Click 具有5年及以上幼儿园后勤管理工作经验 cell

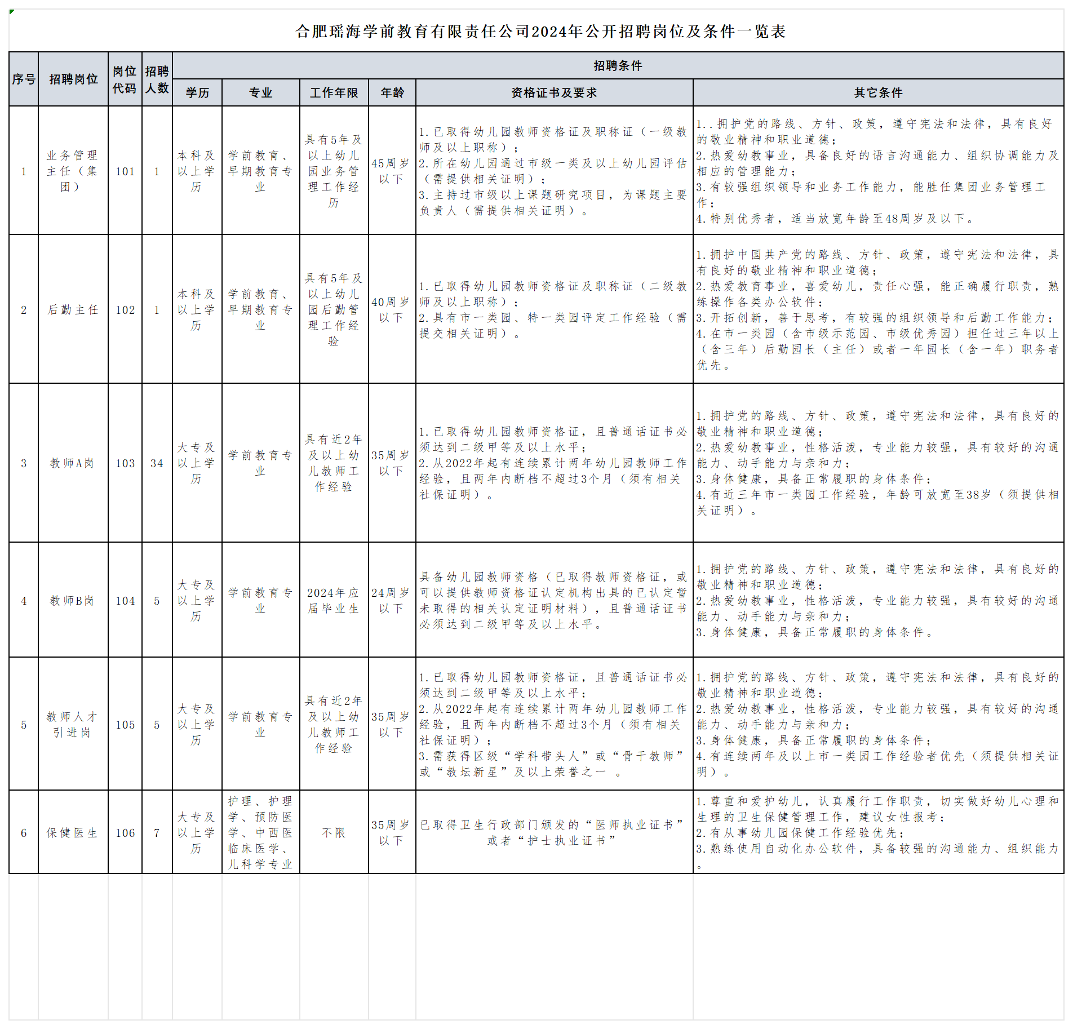(x=334, y=309)
